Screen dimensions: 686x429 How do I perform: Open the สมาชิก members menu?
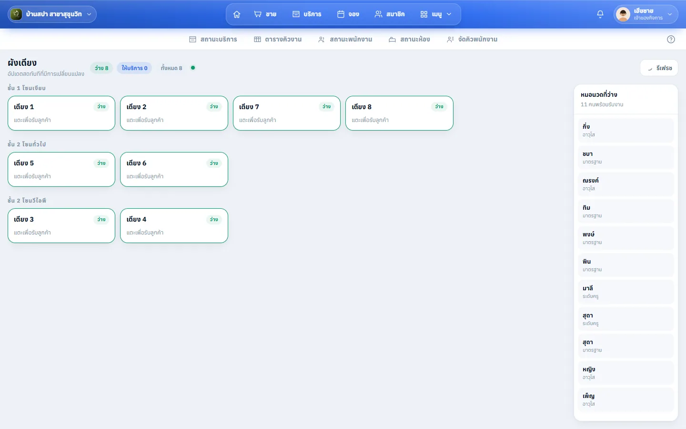pos(389,14)
